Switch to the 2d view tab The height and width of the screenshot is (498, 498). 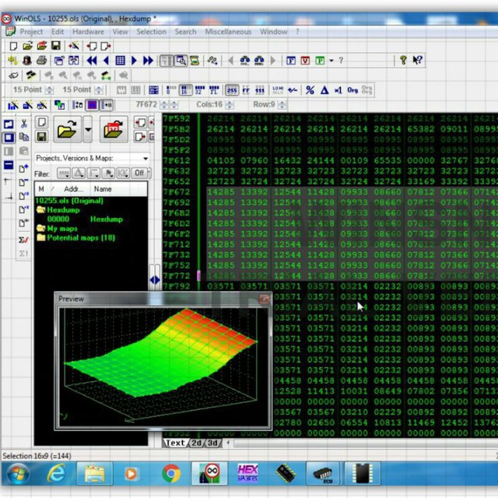coord(197,443)
